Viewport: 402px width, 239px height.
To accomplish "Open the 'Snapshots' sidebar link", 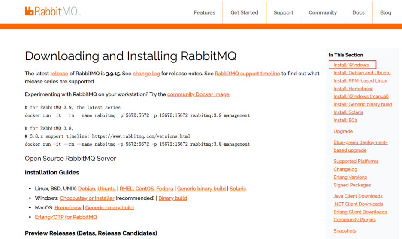I will [x=345, y=231].
